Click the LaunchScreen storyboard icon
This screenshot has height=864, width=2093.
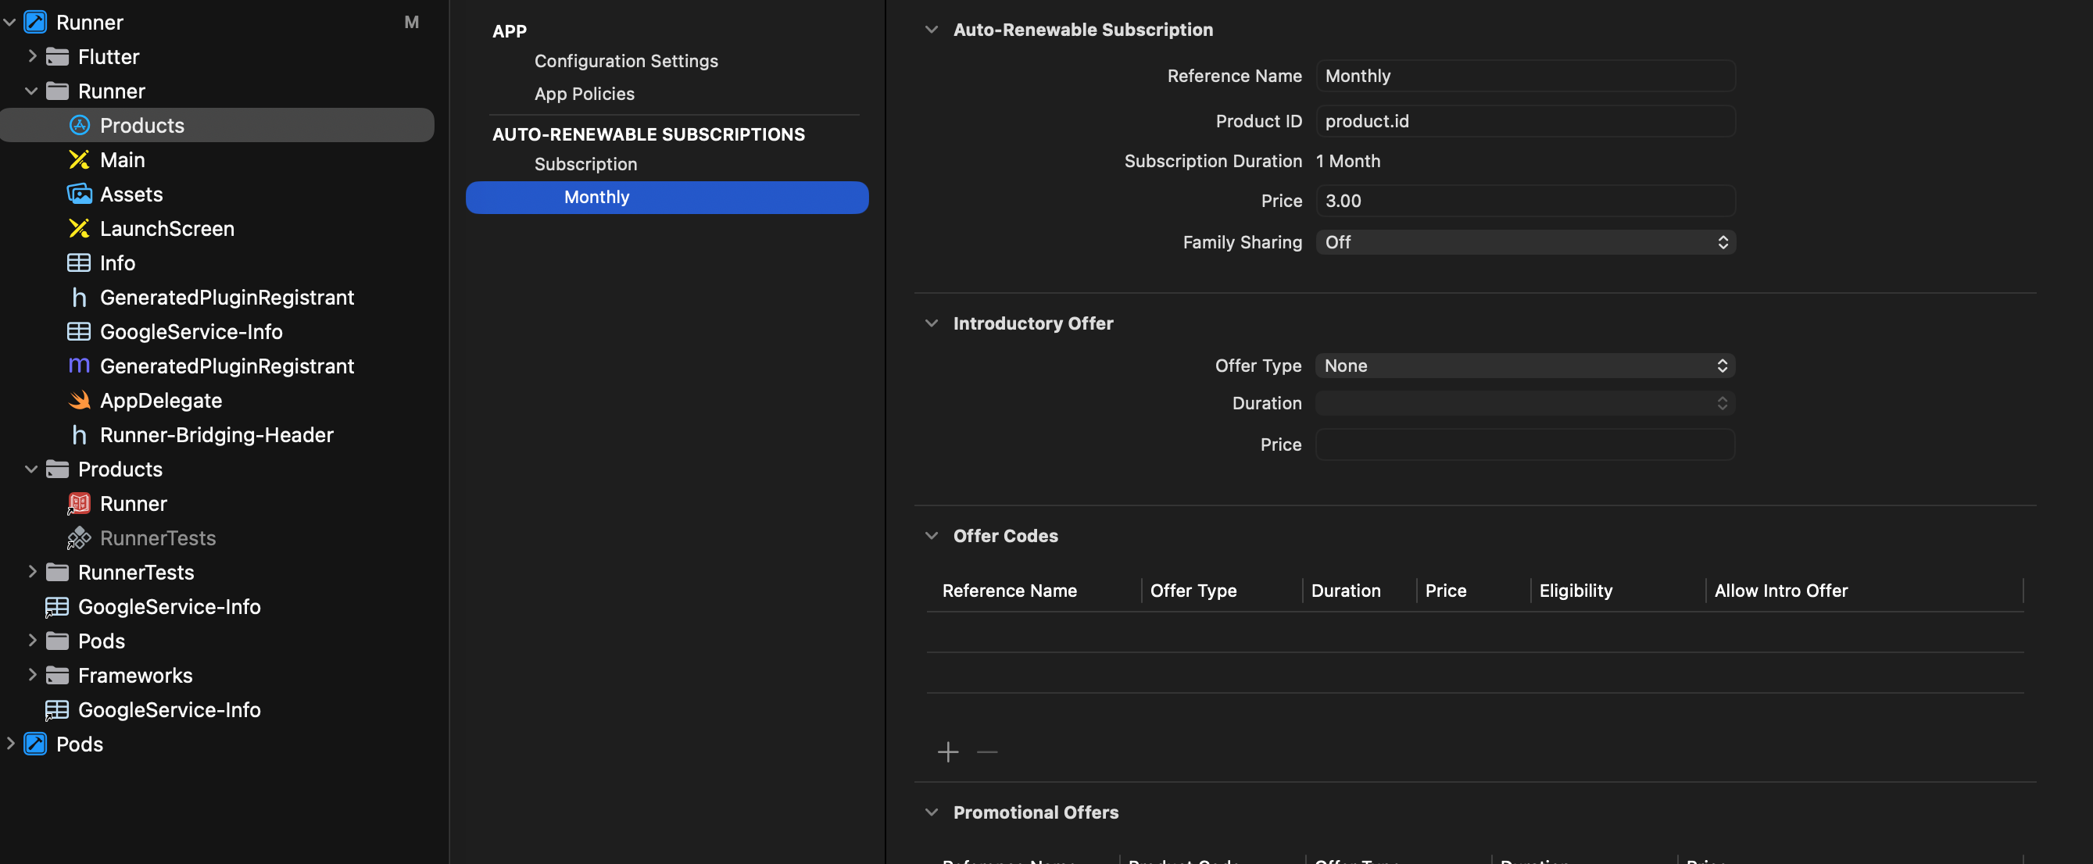(79, 228)
